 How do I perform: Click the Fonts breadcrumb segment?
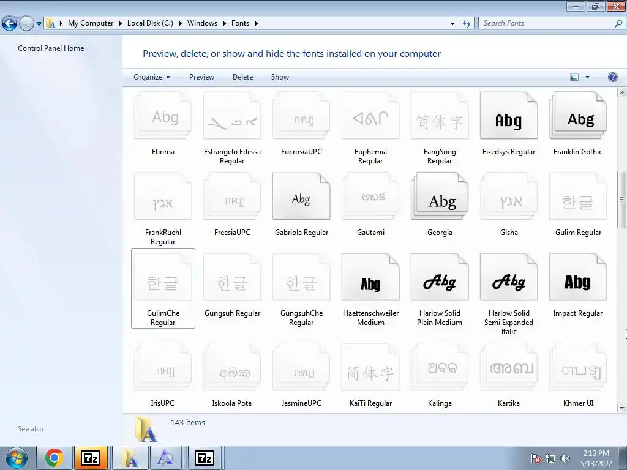point(240,23)
